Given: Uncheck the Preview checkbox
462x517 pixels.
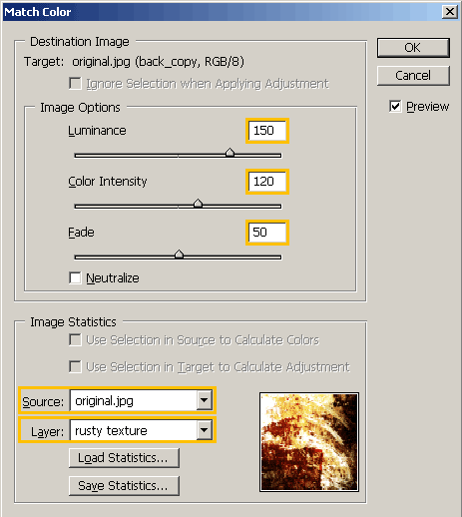Looking at the screenshot, I should (395, 107).
